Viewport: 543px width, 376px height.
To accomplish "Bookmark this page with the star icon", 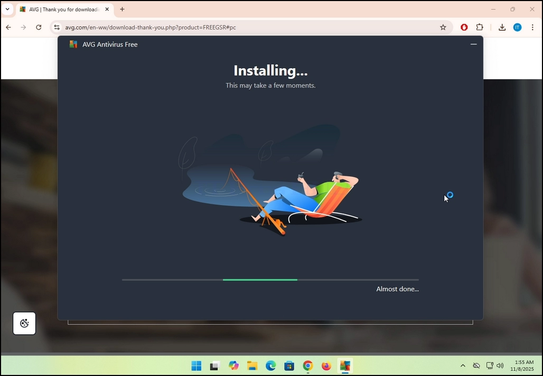I will tap(443, 27).
